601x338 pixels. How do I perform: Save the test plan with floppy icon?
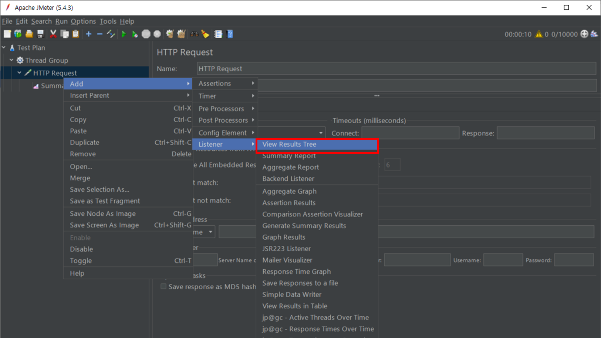click(x=40, y=34)
